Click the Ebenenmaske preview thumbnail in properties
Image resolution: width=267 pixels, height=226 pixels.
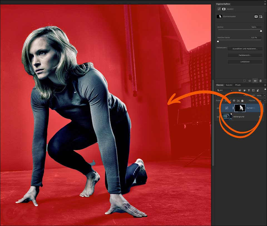[219, 16]
